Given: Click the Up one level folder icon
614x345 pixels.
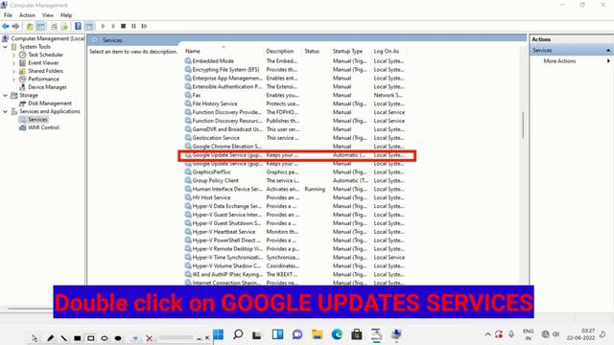Looking at the screenshot, I should [30, 26].
